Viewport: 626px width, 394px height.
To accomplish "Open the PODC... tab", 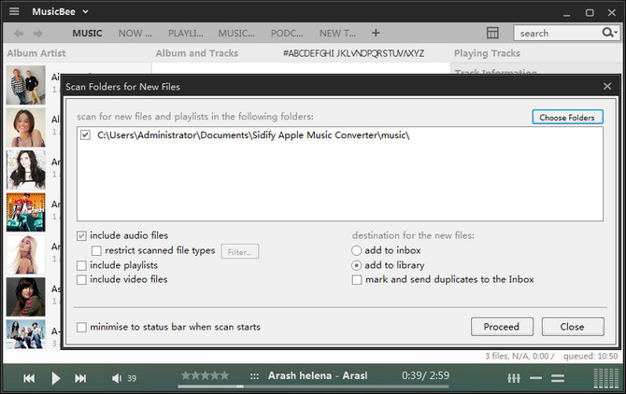I will point(287,33).
